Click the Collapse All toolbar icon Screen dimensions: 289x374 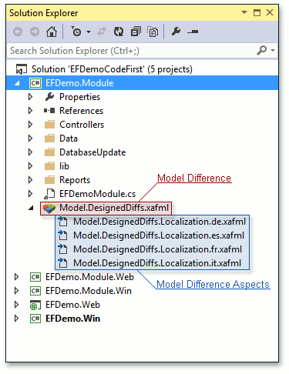[x=136, y=32]
